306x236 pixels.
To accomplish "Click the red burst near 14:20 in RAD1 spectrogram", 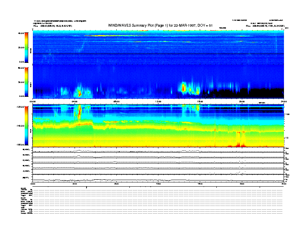I will point(183,88).
